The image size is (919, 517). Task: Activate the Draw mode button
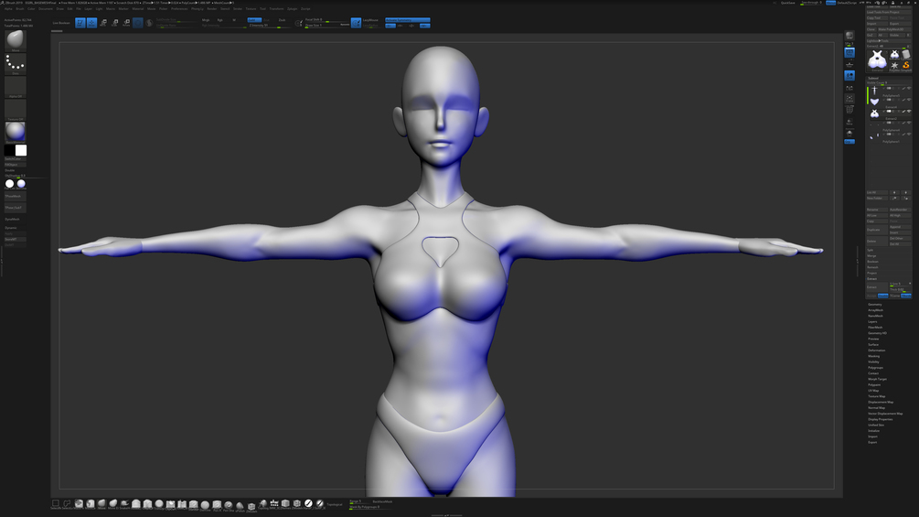pos(92,23)
